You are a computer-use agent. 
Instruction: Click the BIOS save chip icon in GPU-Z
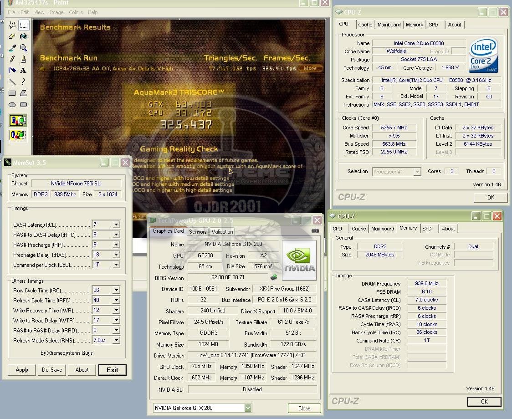click(274, 277)
